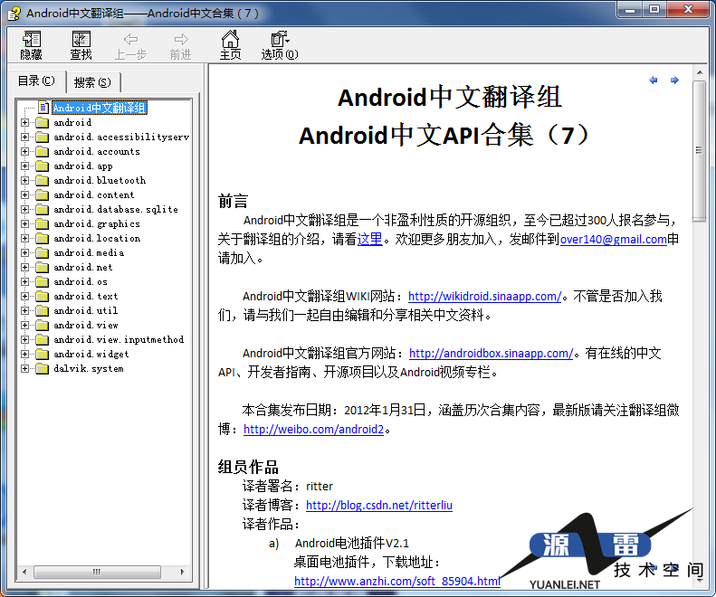The width and height of the screenshot is (716, 597).
Task: Click the blue previous-page arrow in content
Action: tap(654, 80)
